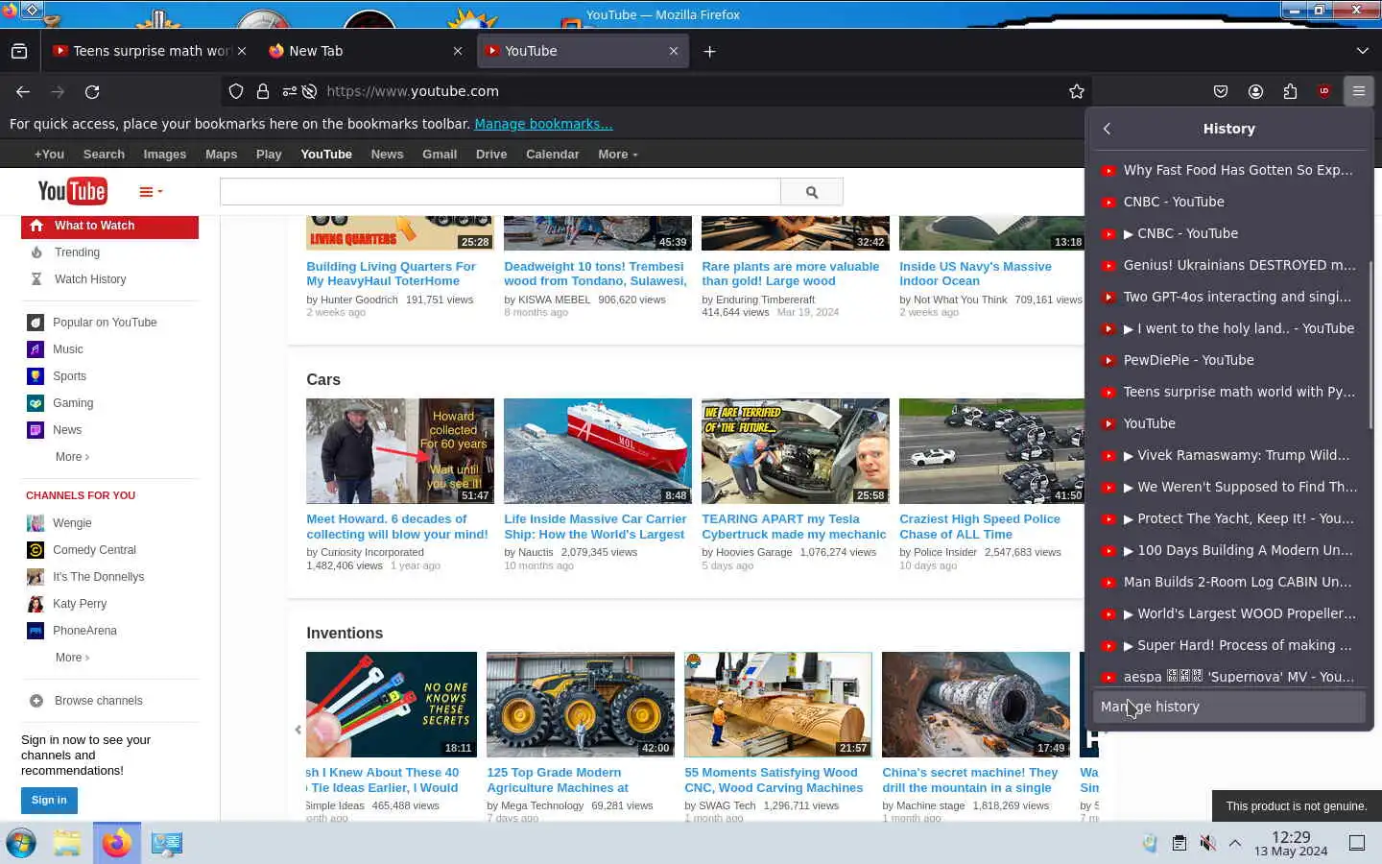Viewport: 1382px width, 864px height.
Task: Expand the More dropdown in Google bar
Action: (617, 154)
